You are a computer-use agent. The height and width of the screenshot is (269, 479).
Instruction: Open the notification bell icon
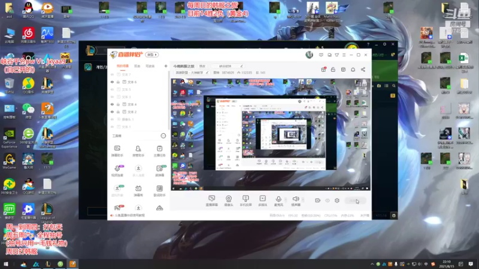[353, 69]
